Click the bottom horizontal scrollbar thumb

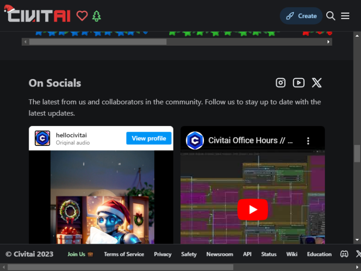(x=120, y=267)
